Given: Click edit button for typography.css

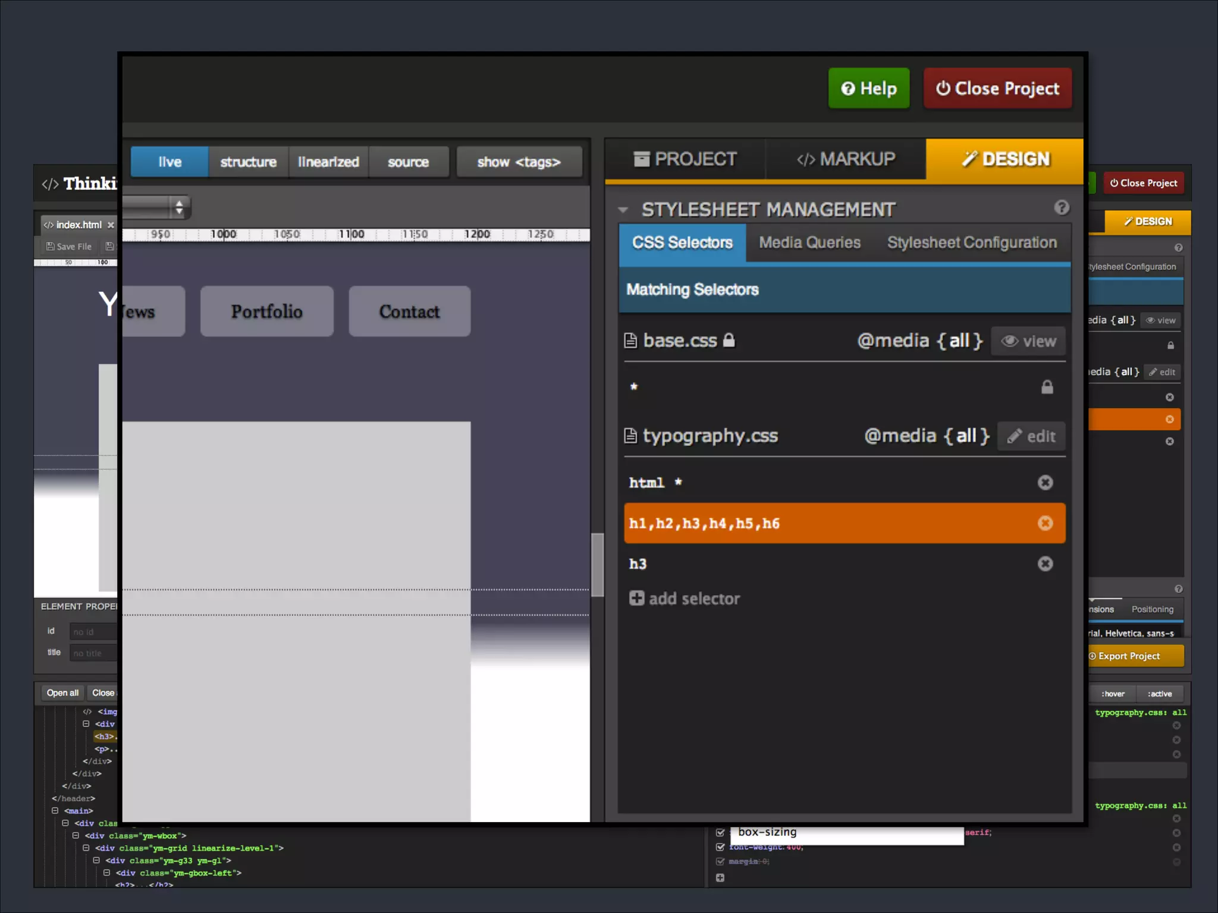Looking at the screenshot, I should 1031,436.
